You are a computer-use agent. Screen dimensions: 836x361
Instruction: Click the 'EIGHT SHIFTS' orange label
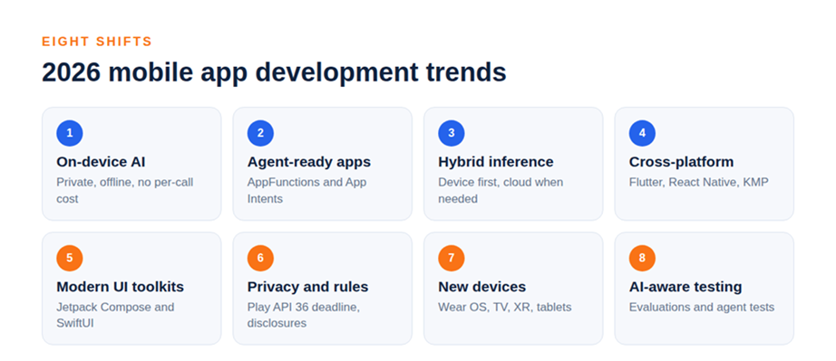[x=97, y=42]
